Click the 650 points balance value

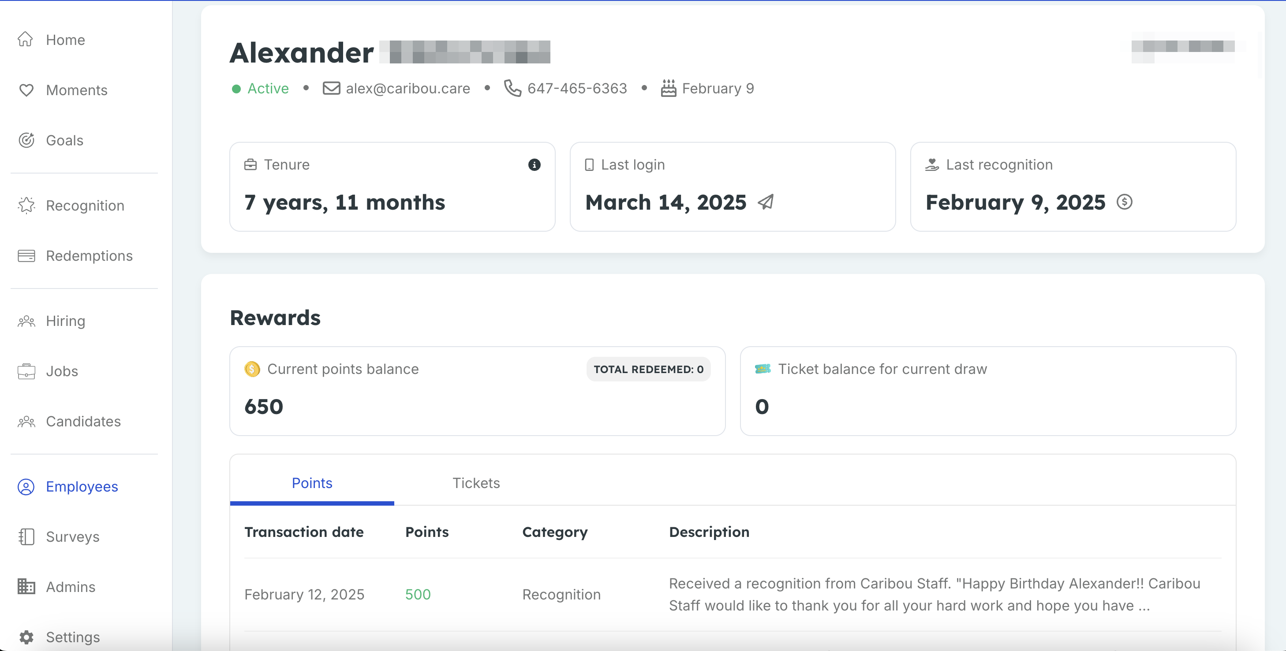[x=264, y=407]
